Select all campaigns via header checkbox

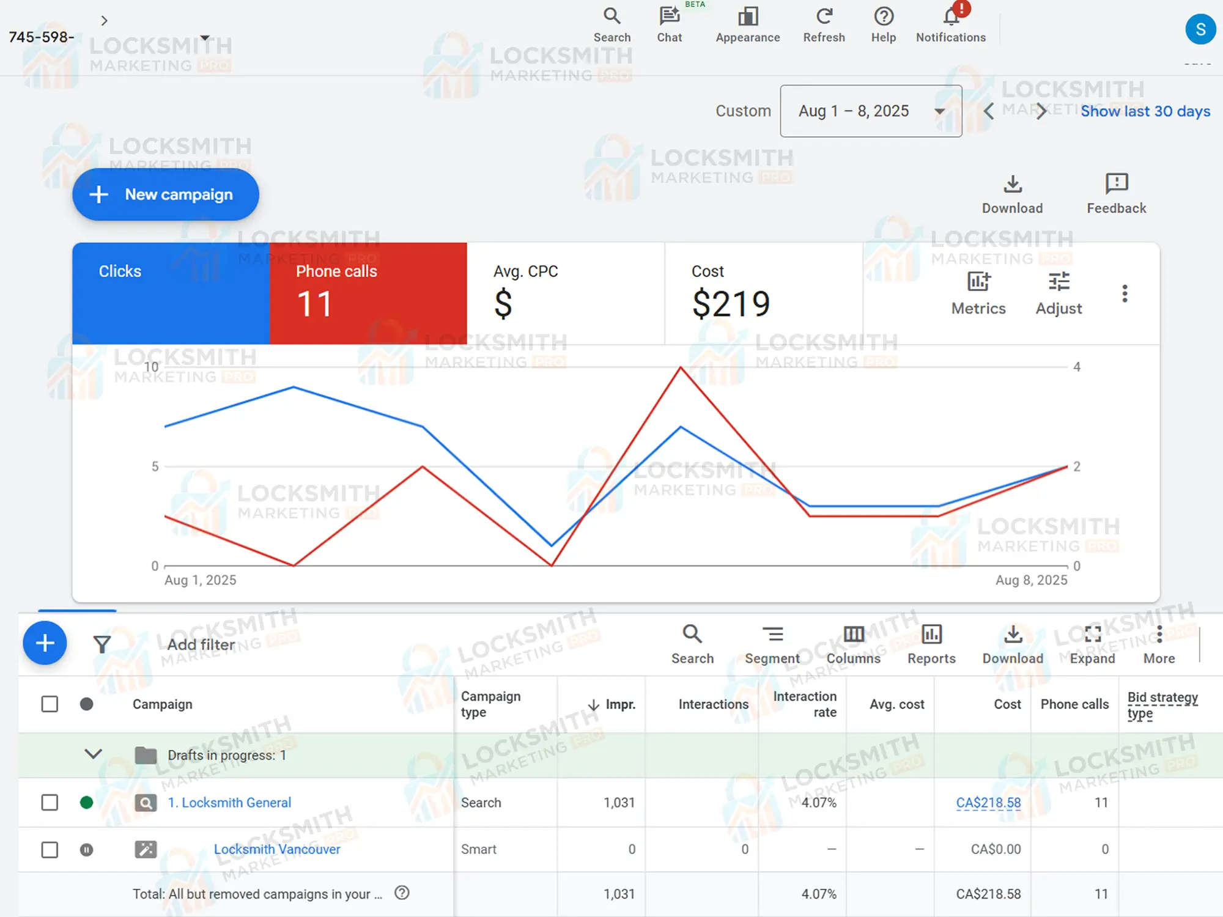(50, 704)
